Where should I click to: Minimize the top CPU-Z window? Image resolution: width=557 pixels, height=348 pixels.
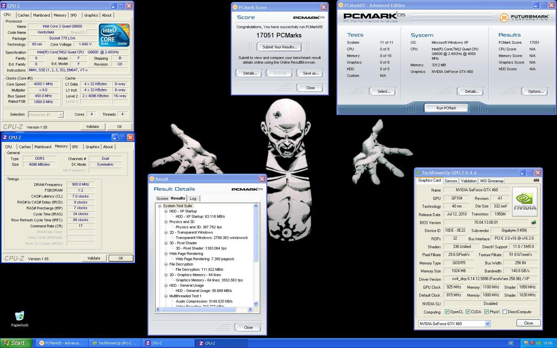click(x=113, y=6)
